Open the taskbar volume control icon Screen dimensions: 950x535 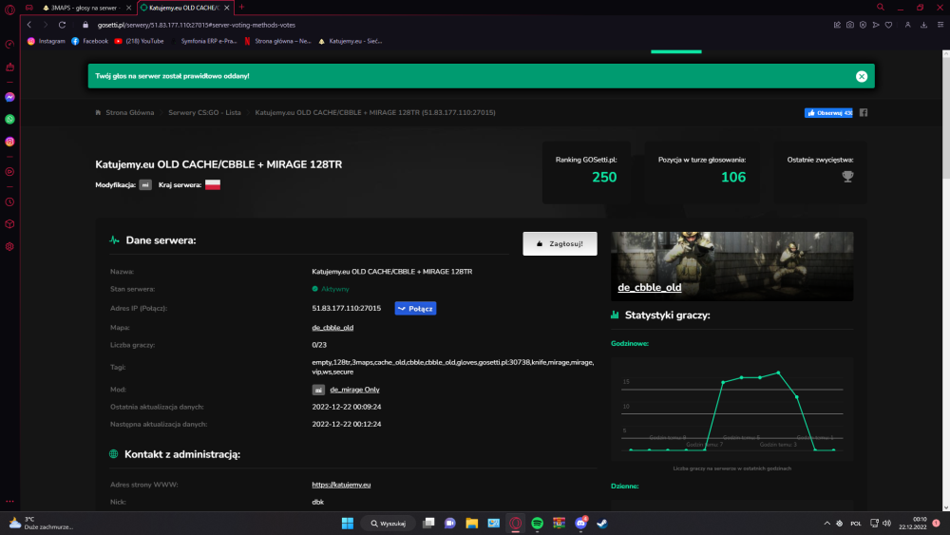(x=887, y=524)
